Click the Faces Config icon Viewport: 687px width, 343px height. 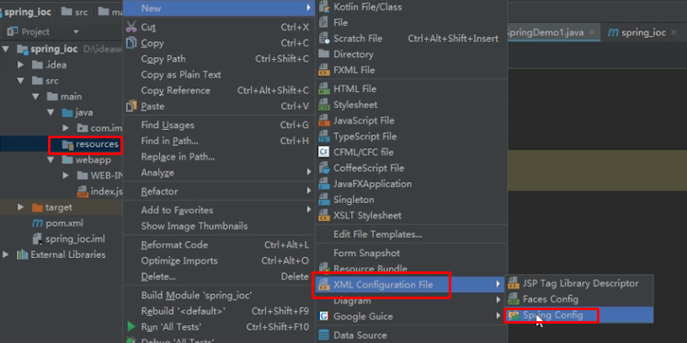(513, 299)
